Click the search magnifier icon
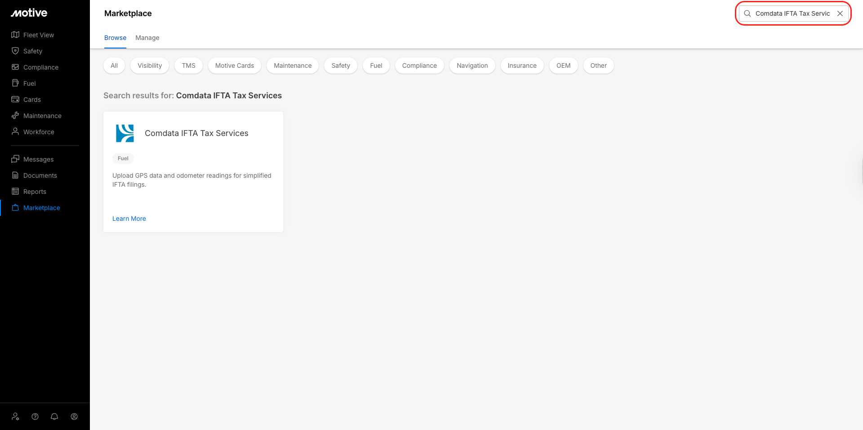The image size is (863, 430). [x=747, y=13]
